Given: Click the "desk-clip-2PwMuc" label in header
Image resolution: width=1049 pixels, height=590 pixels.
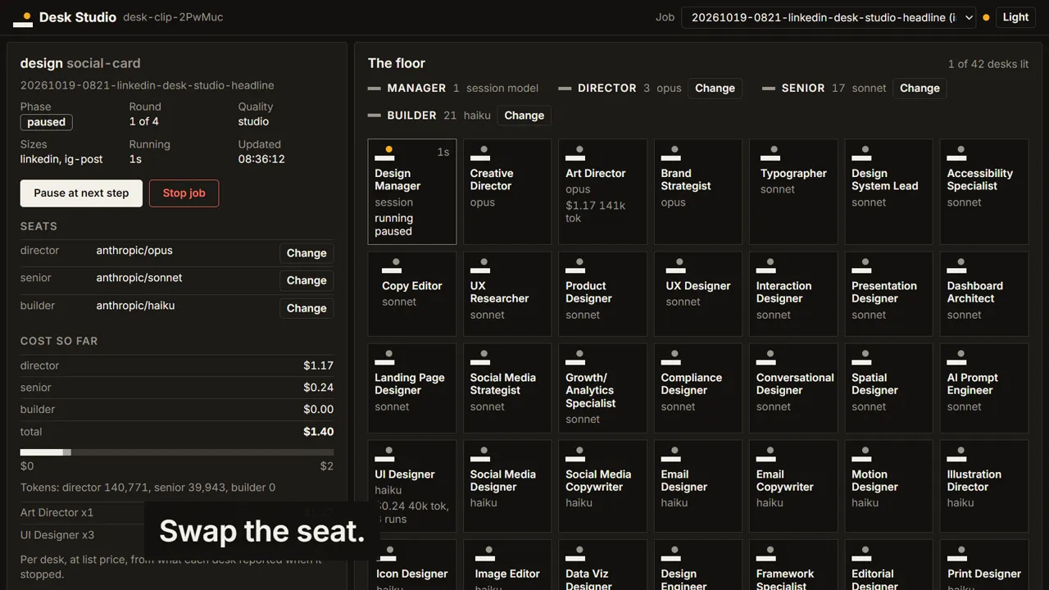Looking at the screenshot, I should tap(173, 17).
